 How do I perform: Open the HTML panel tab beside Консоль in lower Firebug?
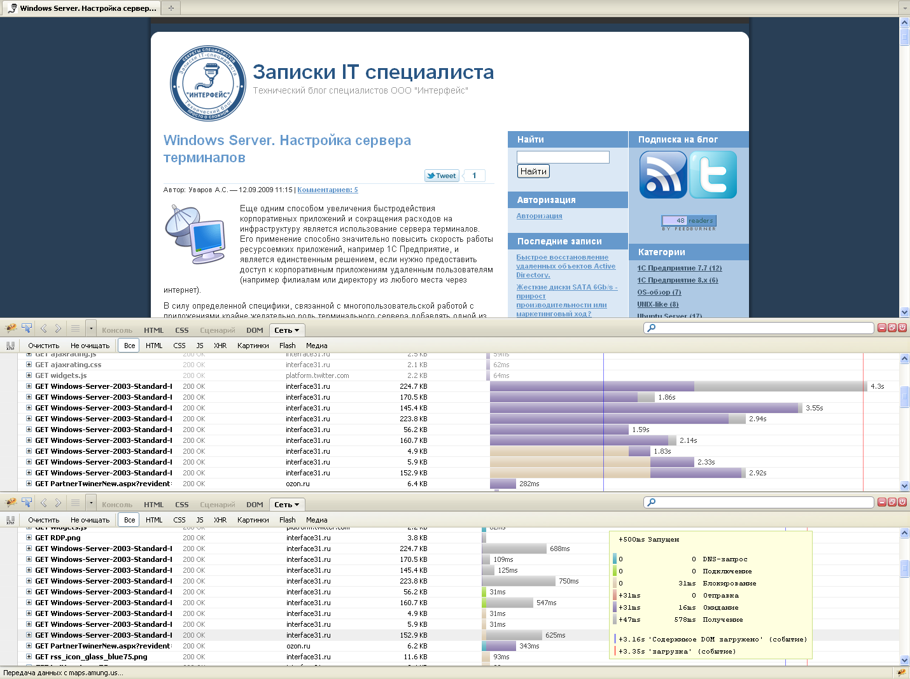154,505
